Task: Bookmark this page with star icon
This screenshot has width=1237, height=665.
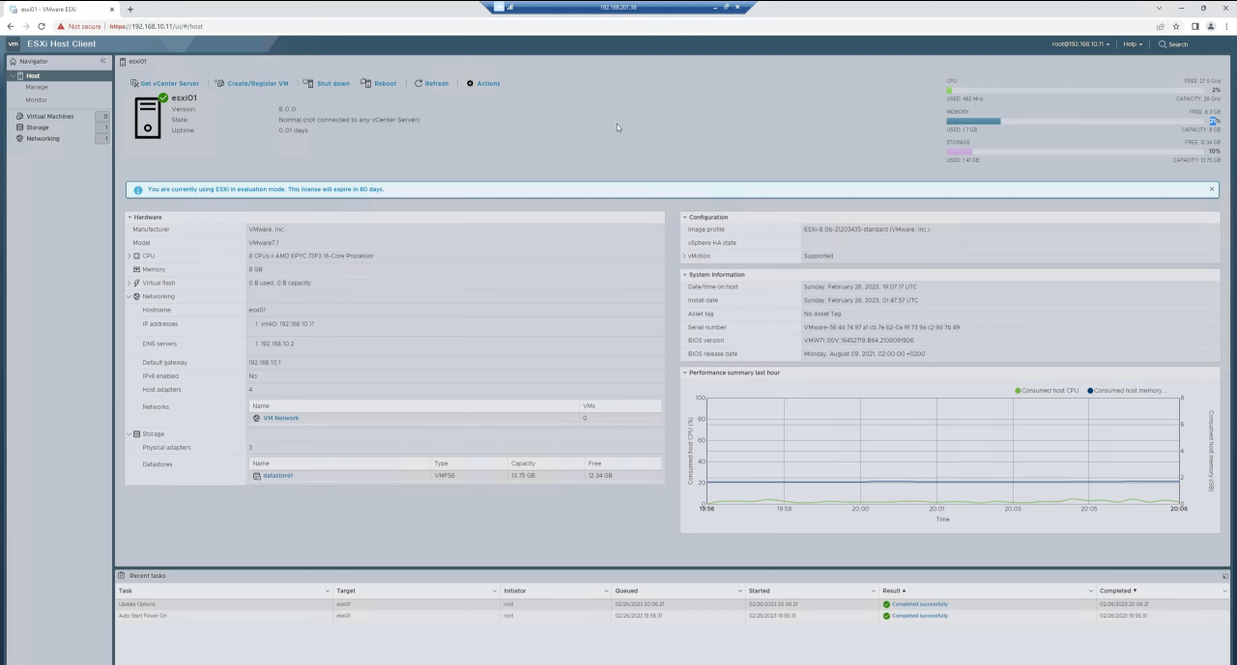Action: 1176,26
